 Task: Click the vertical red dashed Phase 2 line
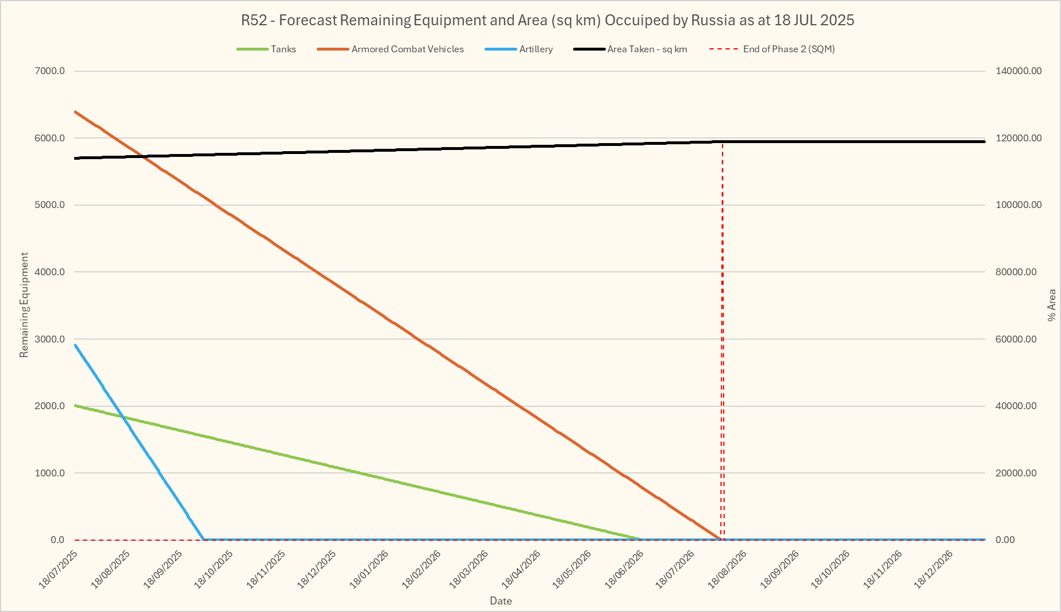[722, 345]
